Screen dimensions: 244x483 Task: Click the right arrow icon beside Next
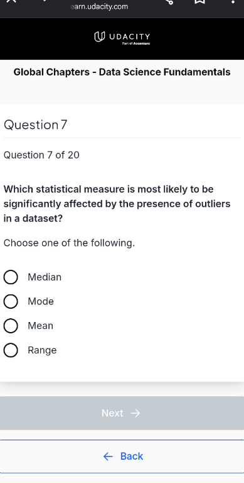click(x=135, y=413)
